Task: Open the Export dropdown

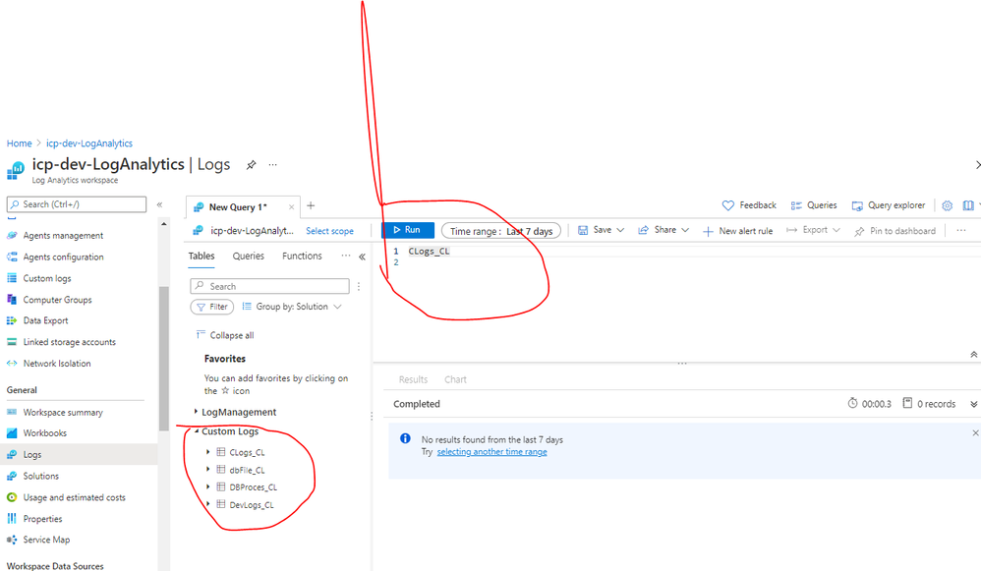Action: pos(813,230)
